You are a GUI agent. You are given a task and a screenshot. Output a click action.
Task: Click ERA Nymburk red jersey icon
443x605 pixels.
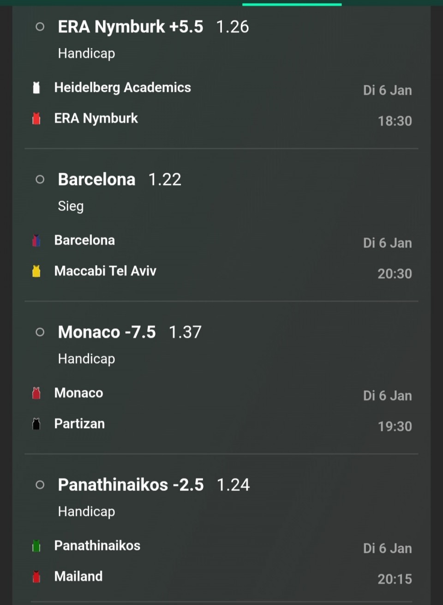pos(36,119)
